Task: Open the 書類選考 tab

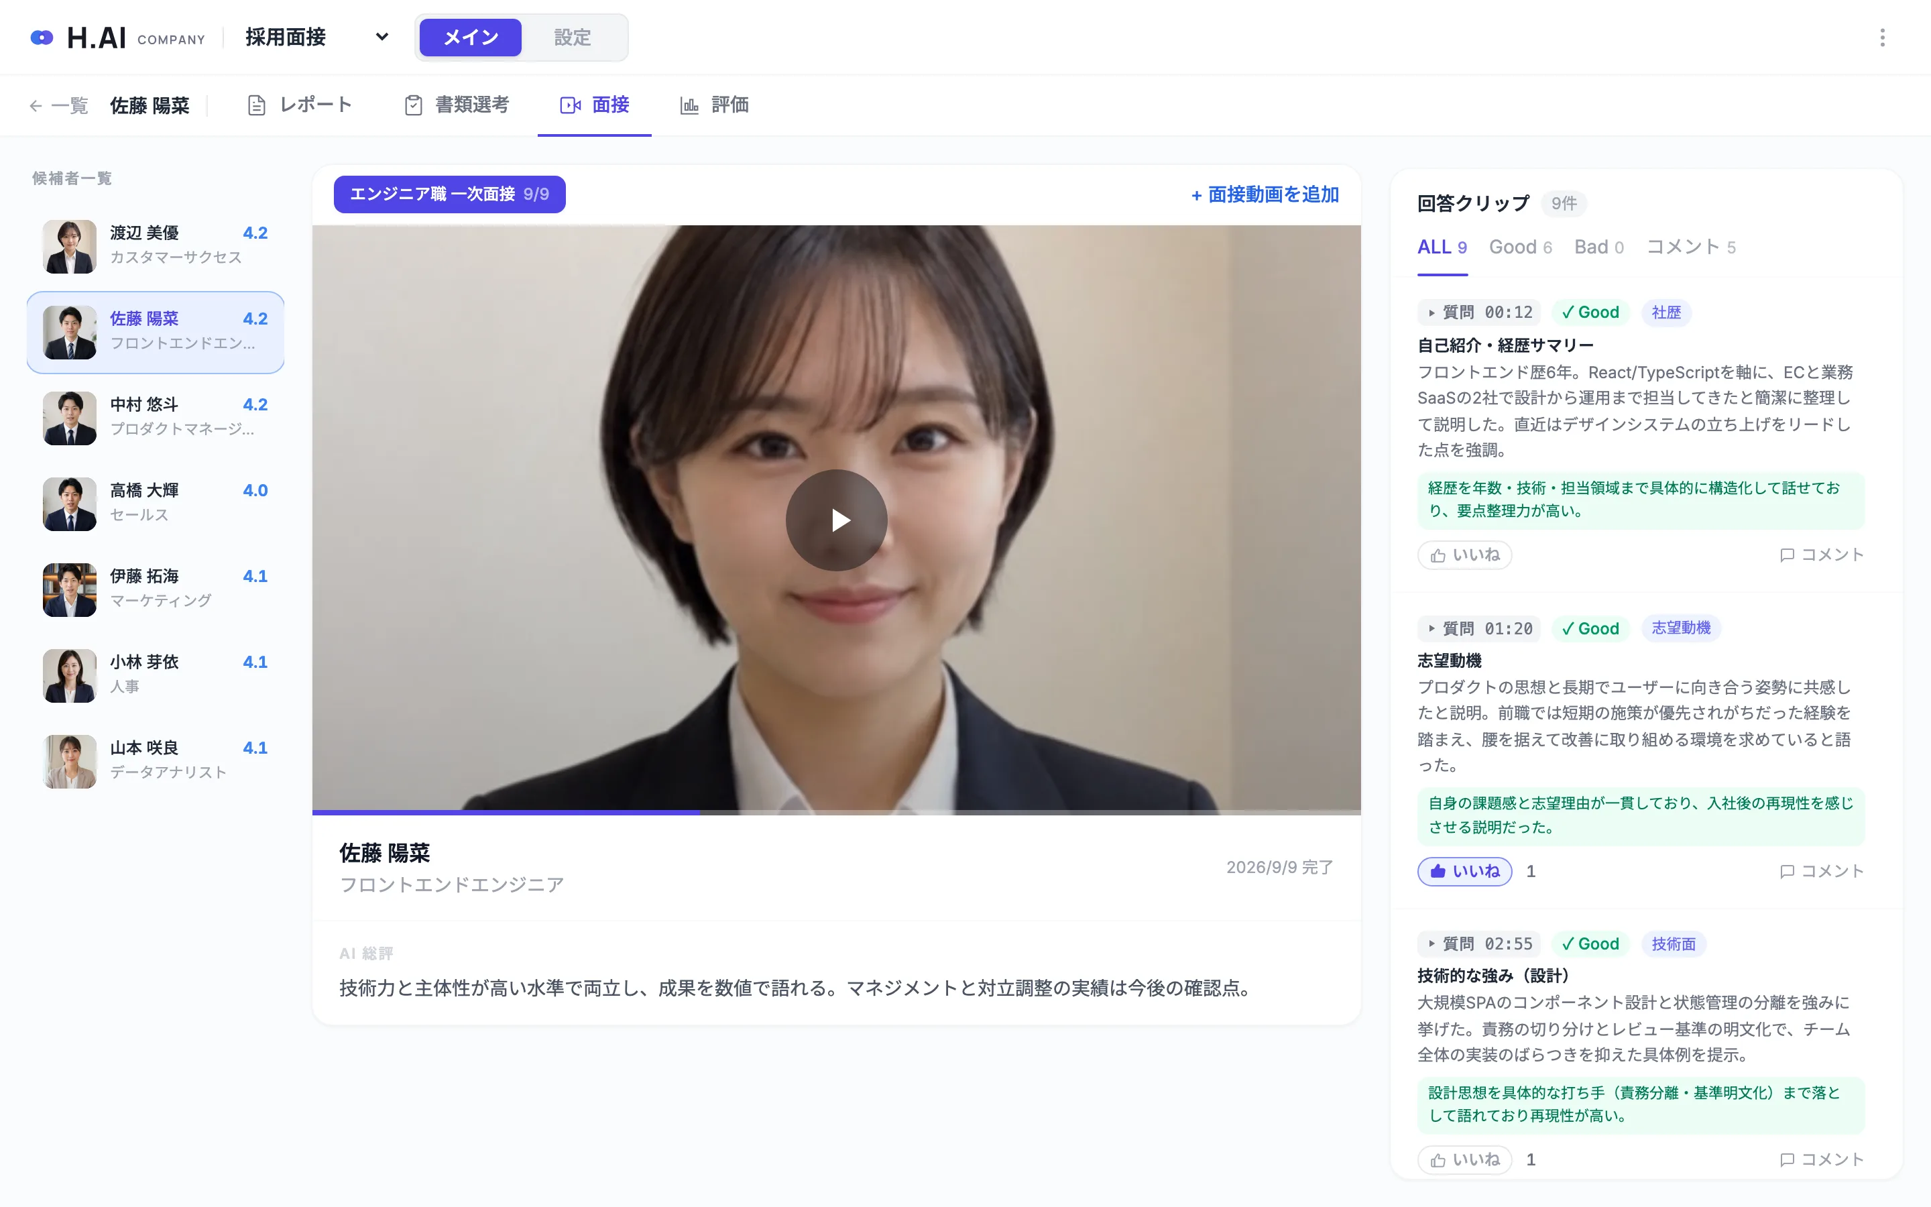Action: pos(457,105)
